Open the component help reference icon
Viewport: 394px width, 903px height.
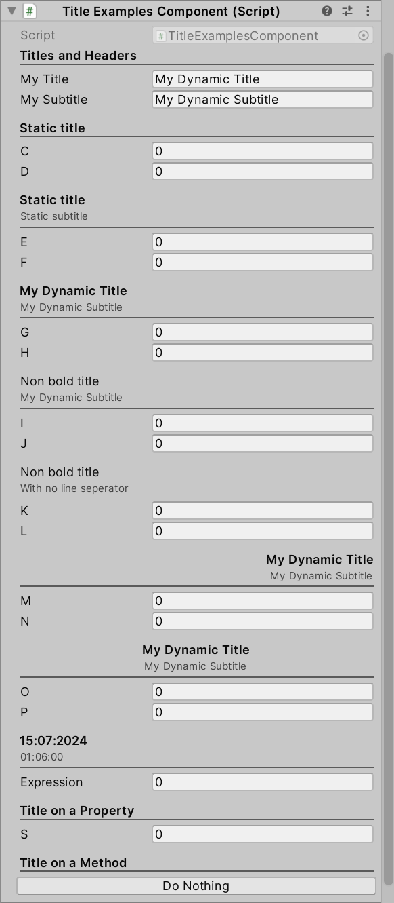point(327,11)
